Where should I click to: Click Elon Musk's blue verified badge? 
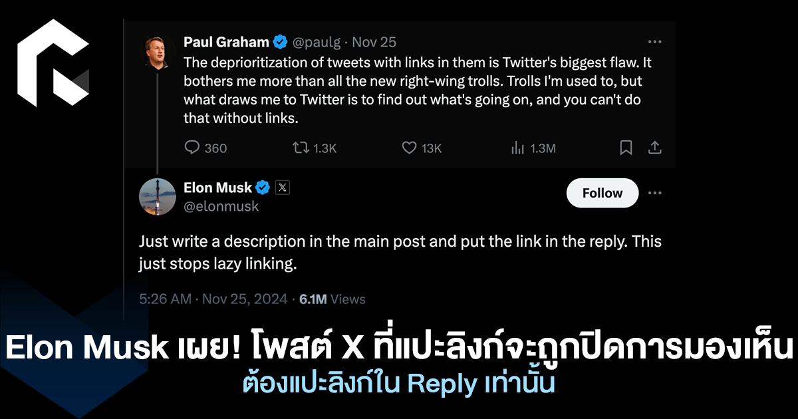pyautogui.click(x=263, y=188)
